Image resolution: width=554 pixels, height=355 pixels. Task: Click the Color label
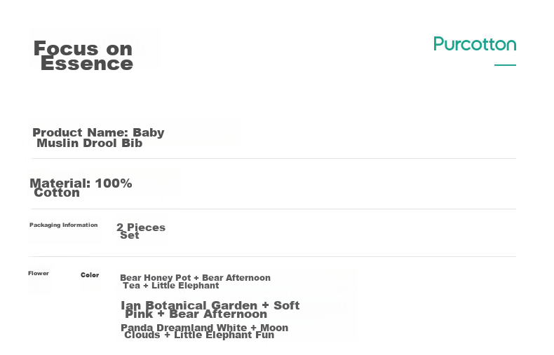[90, 275]
